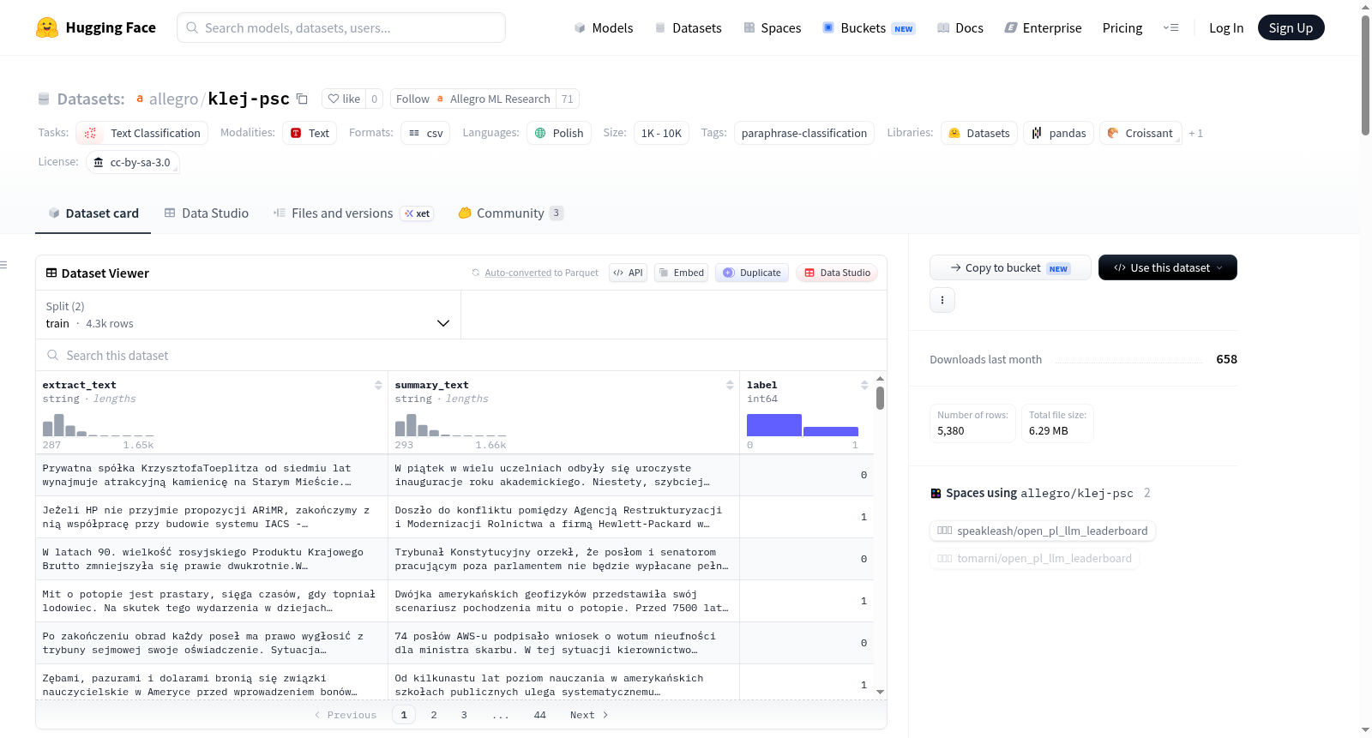Select the label 0 histogram bar
This screenshot has width=1372, height=738.
[773, 425]
